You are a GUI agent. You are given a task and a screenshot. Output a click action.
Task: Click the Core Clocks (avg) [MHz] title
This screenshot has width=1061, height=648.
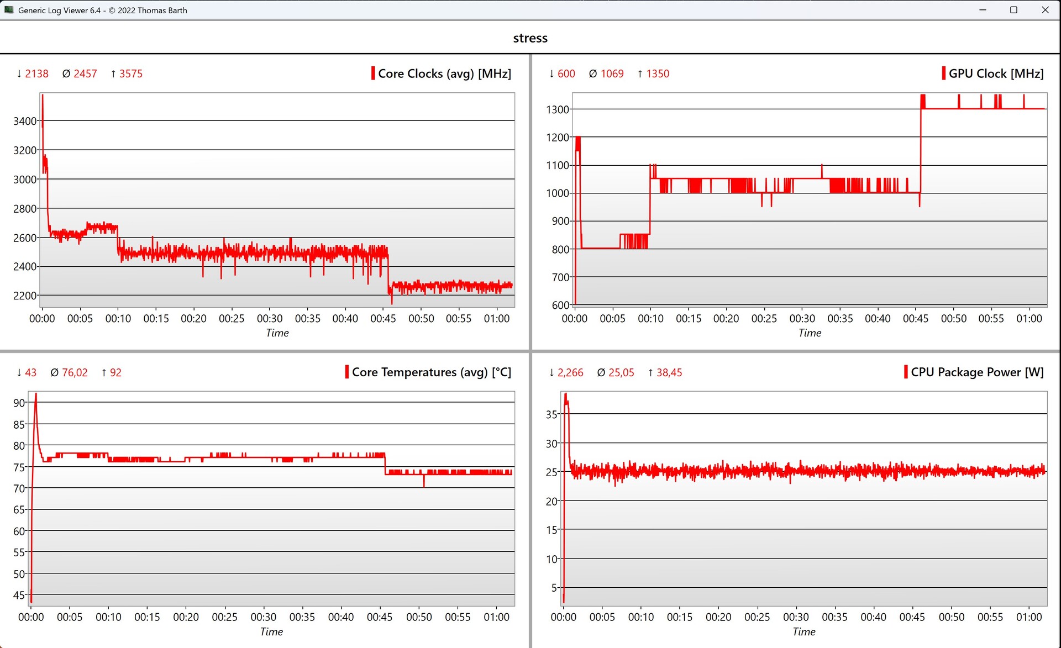pos(444,73)
